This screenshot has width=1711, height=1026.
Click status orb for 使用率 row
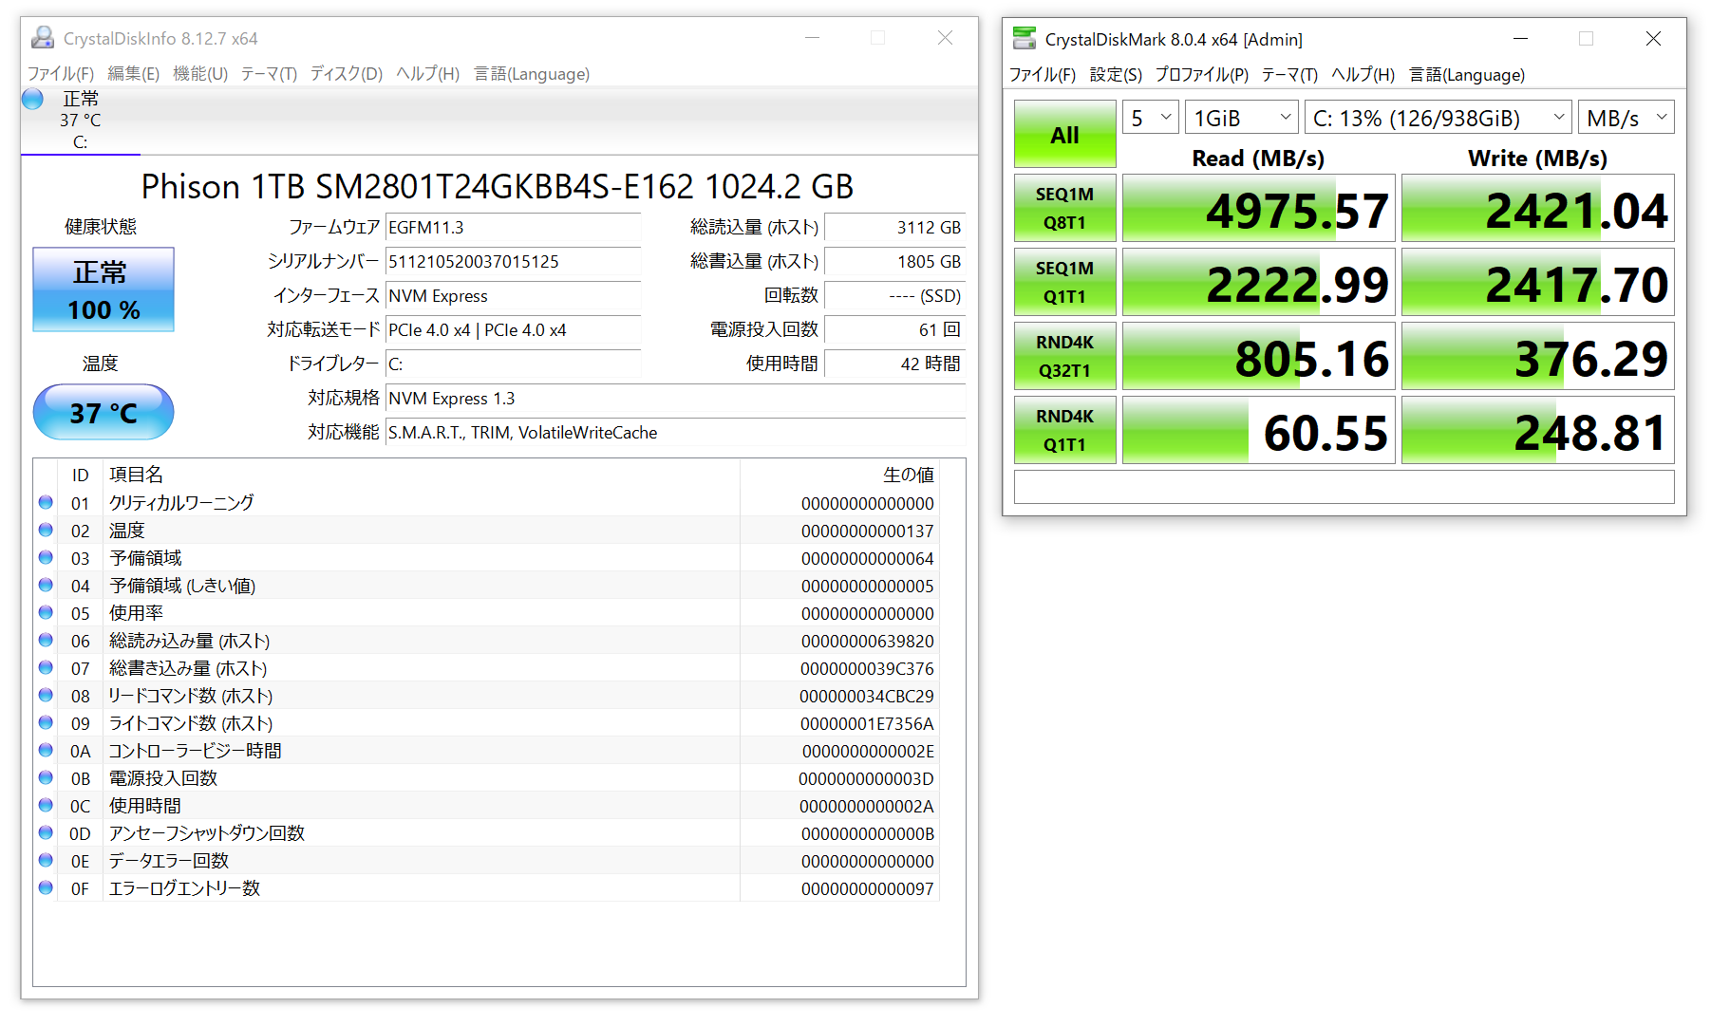click(46, 612)
